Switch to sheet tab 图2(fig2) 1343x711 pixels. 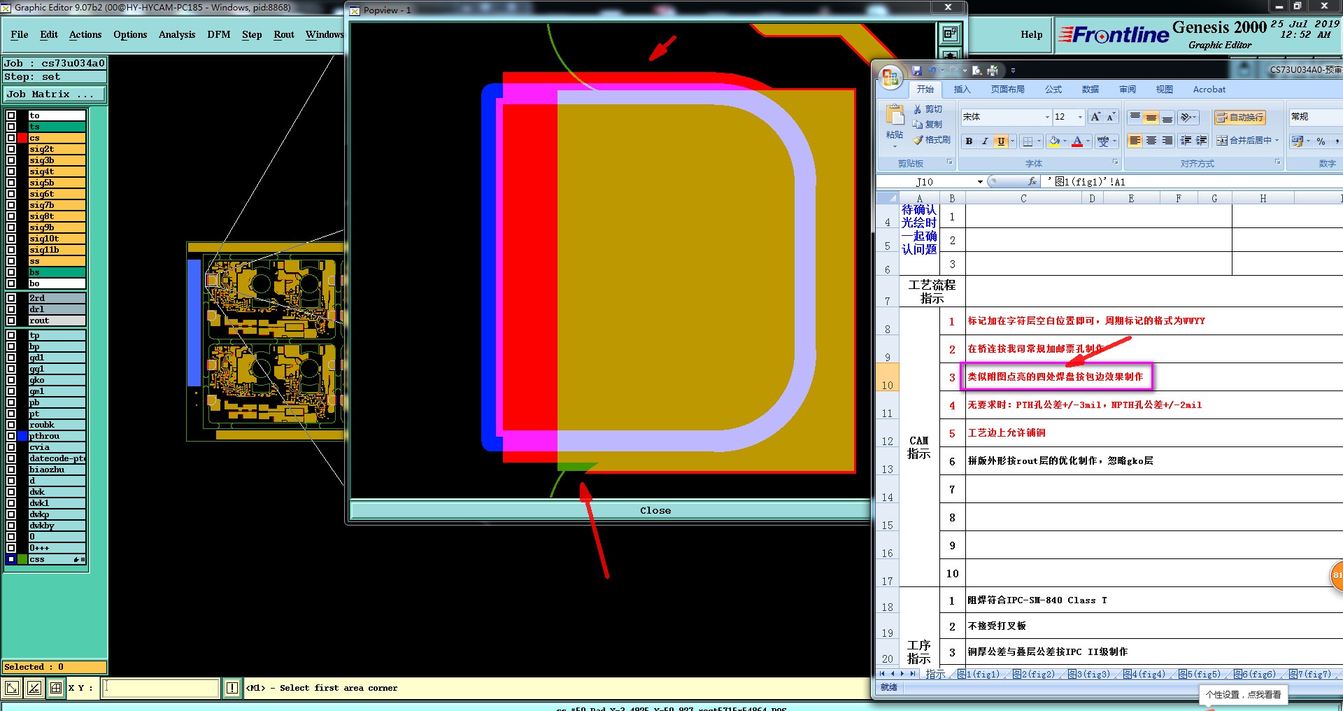tap(1033, 675)
